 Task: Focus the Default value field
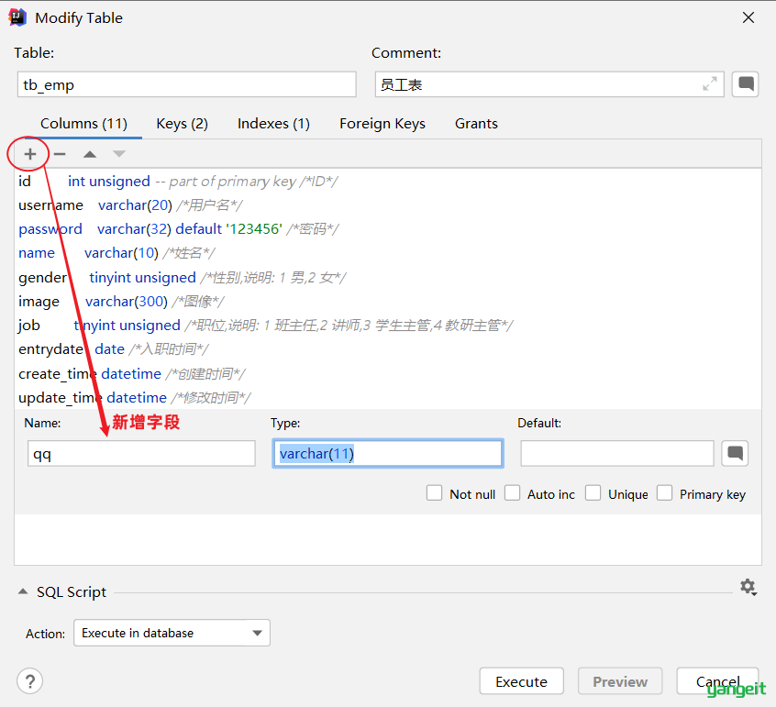tap(616, 454)
